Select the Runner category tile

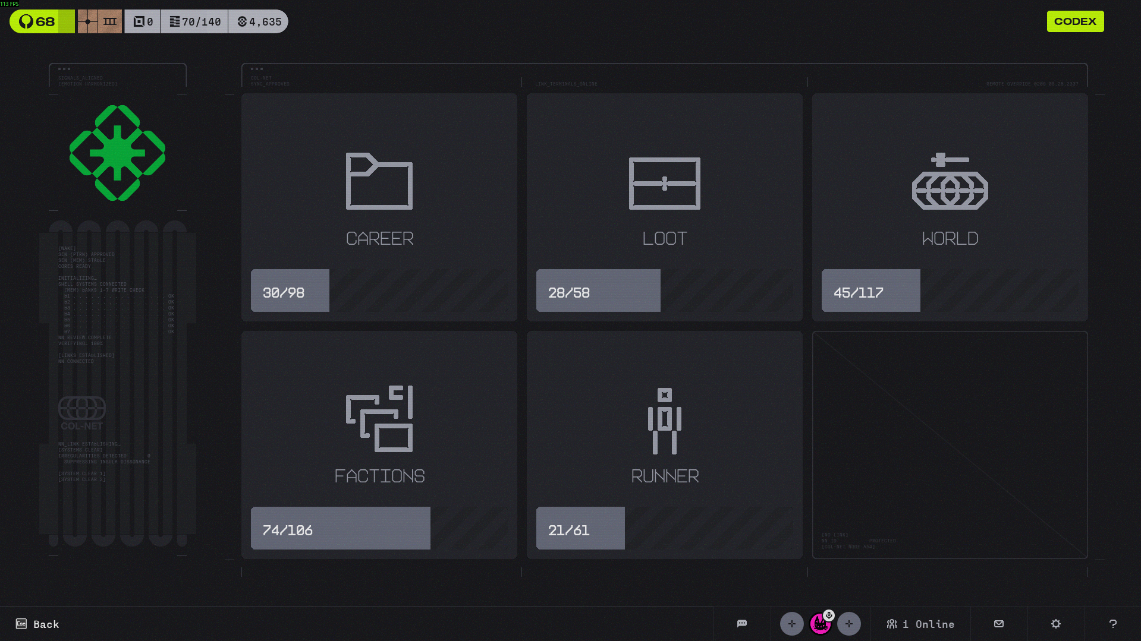coord(664,434)
